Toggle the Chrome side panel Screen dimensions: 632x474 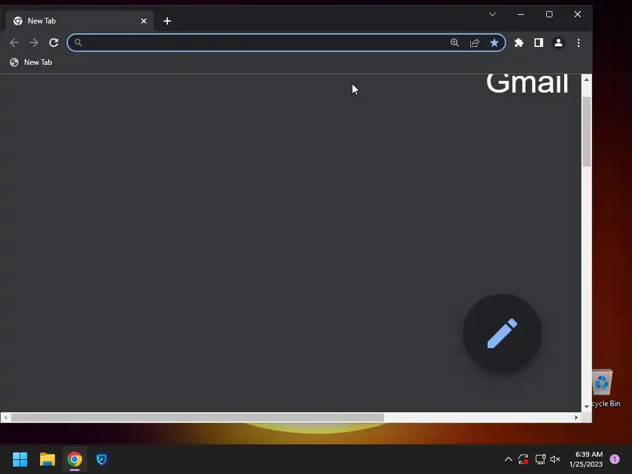click(538, 43)
